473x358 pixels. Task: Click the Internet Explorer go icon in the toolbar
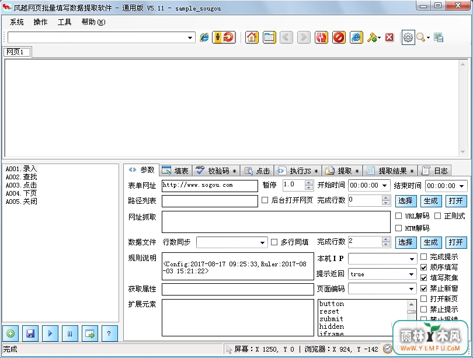tap(204, 37)
